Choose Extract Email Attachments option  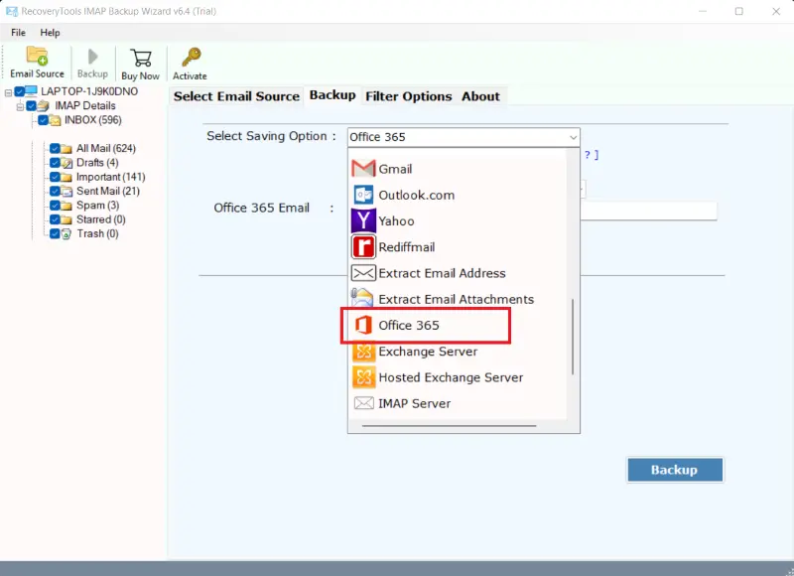click(x=456, y=299)
